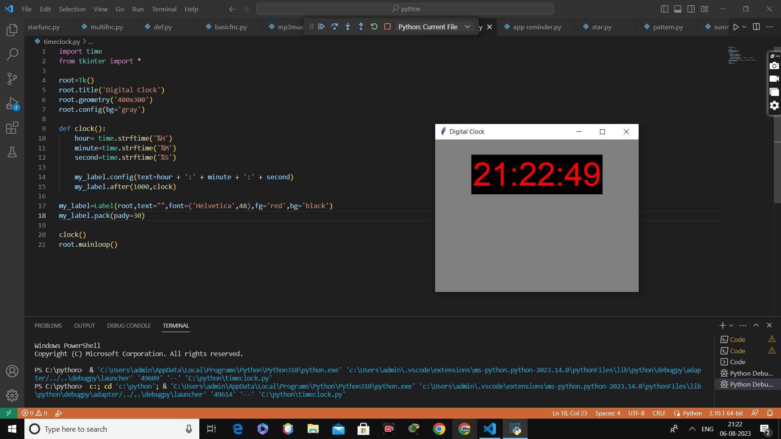Open the Extensions view

tap(12, 128)
